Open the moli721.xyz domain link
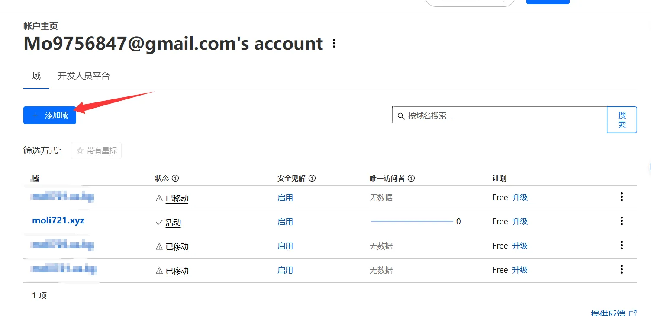Viewport: 651px width, 316px height. pos(58,221)
